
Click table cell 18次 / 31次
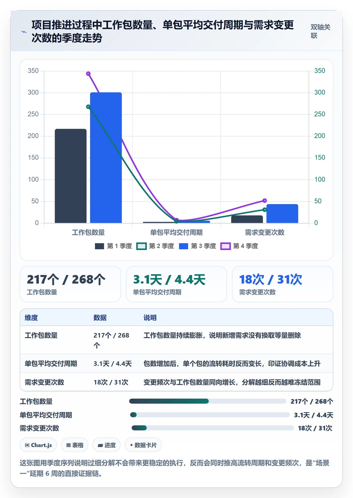pos(111,382)
